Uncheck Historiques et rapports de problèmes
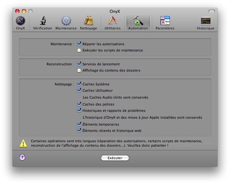Viewport: 230px width, 184px height. tap(79, 111)
